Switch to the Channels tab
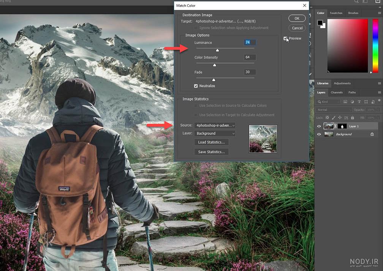 click(337, 93)
